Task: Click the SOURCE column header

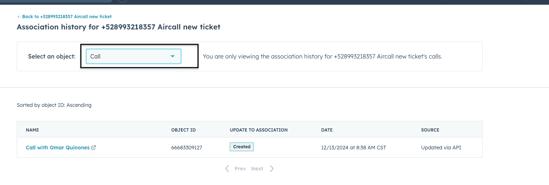Action: [430, 130]
